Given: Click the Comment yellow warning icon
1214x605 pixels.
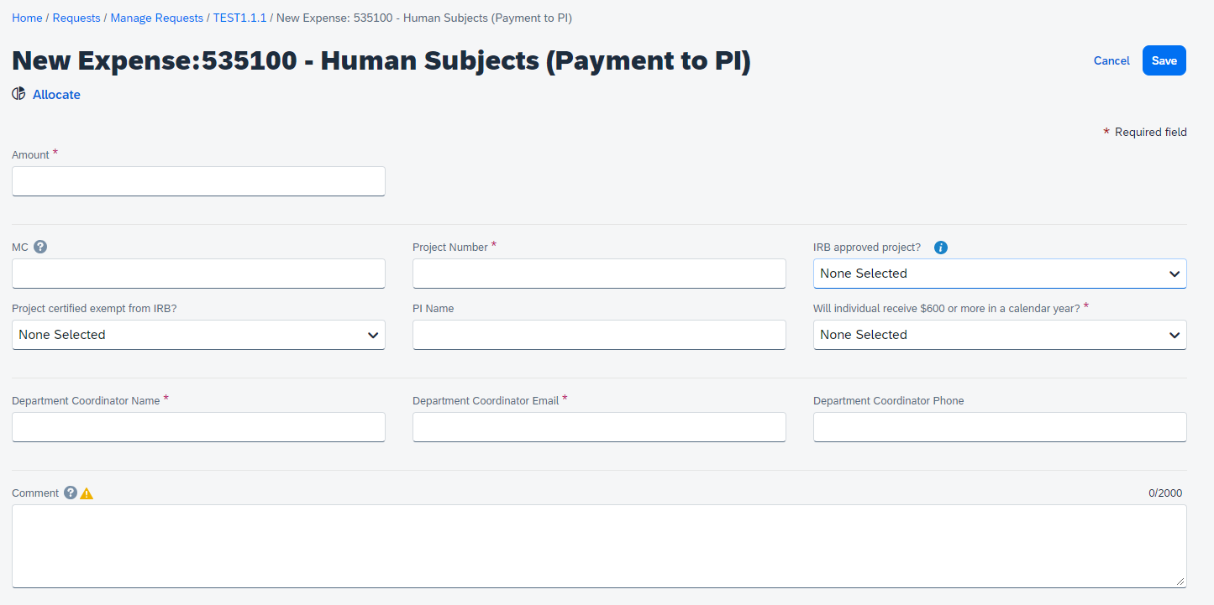Looking at the screenshot, I should [x=87, y=493].
